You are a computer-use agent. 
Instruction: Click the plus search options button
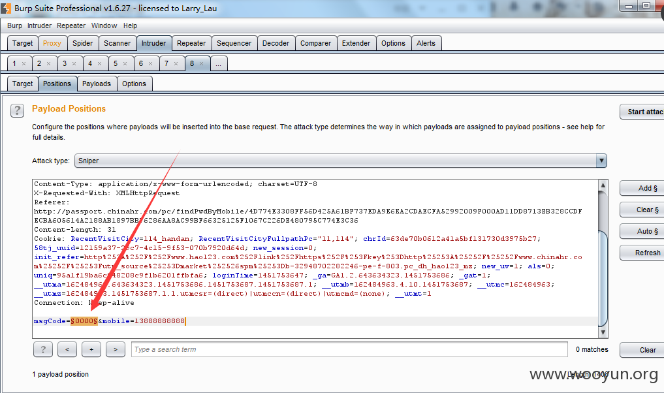[x=91, y=349]
